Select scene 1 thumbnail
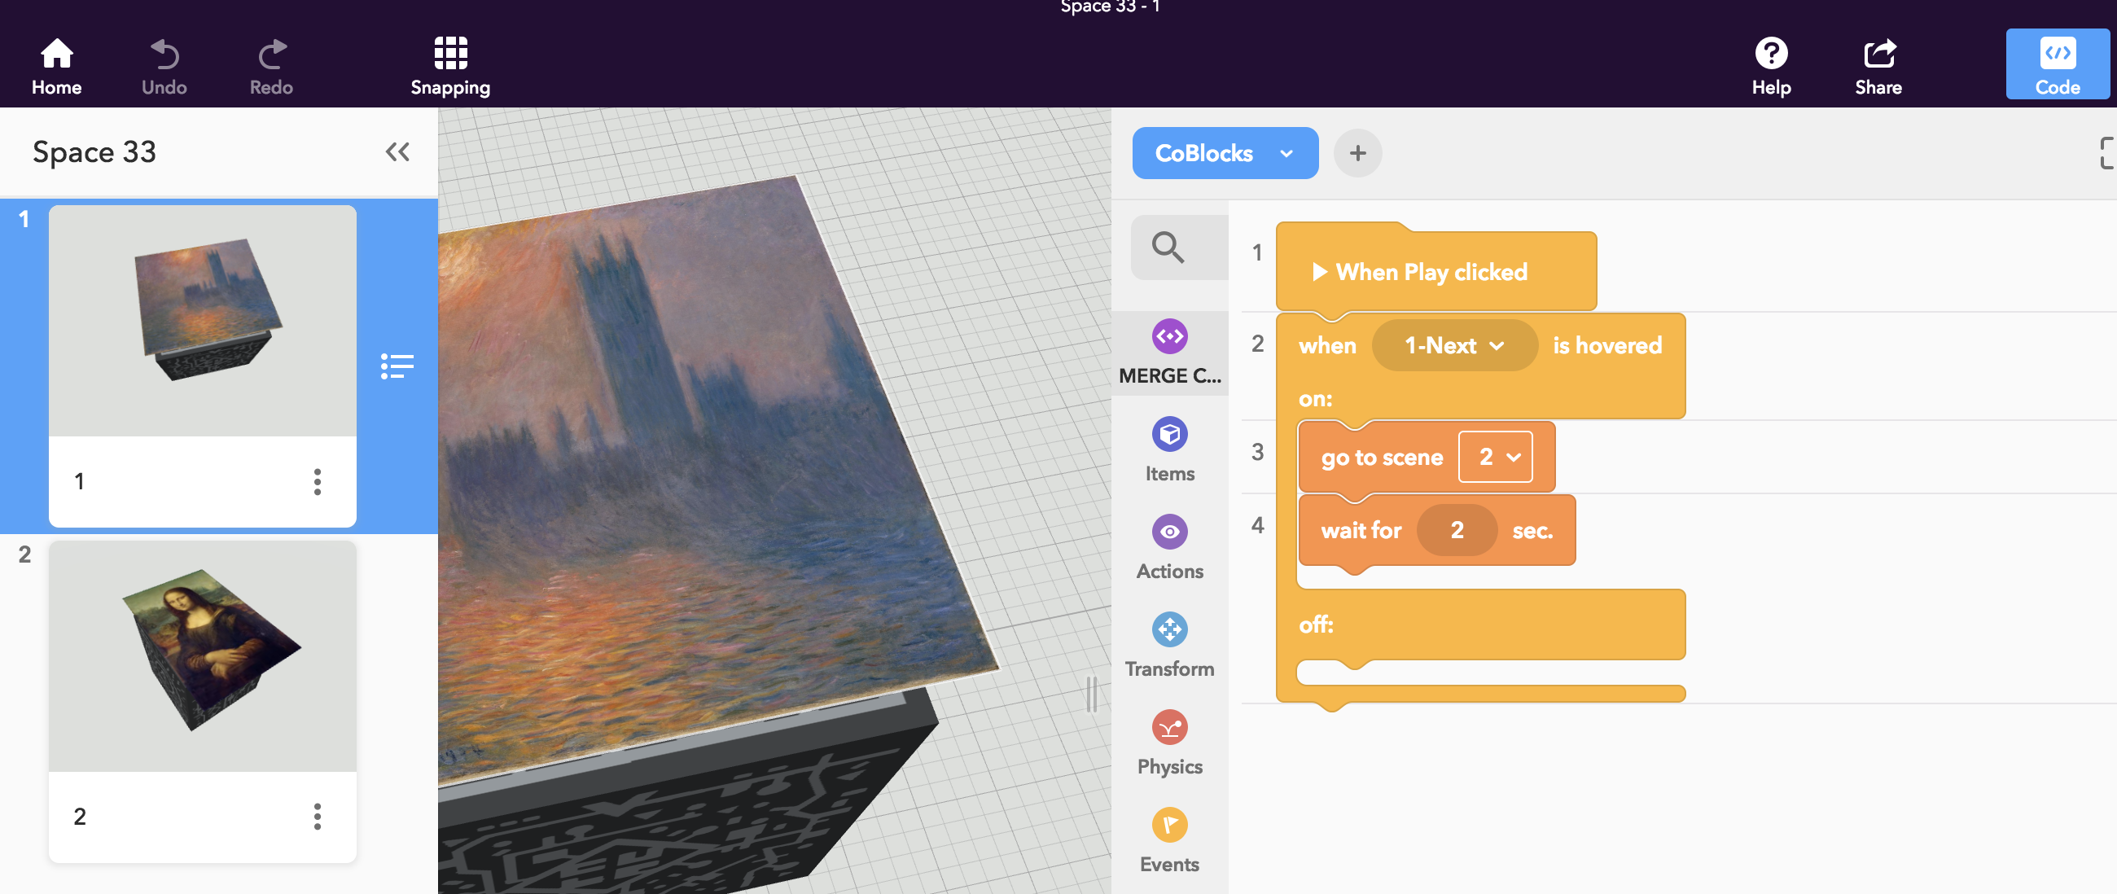2117x894 pixels. tap(202, 321)
